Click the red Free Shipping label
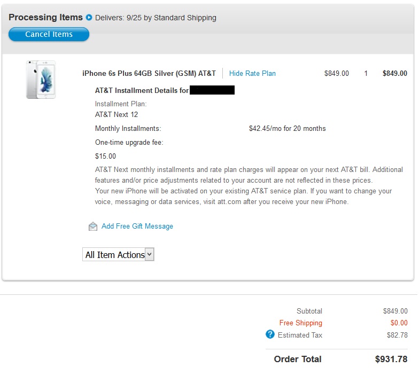 tap(300, 323)
